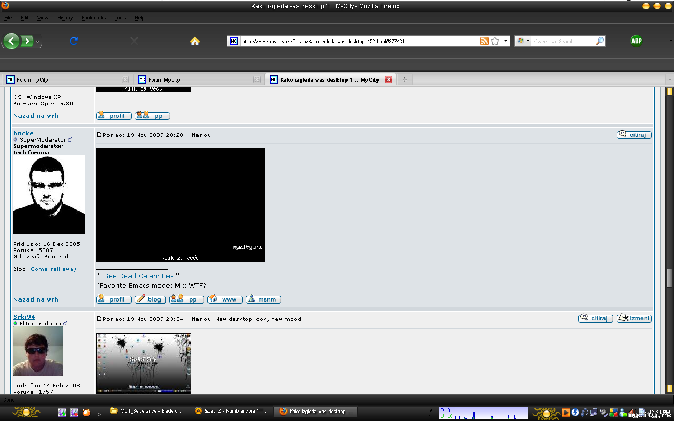Click the MC site icon in address bar

(x=234, y=41)
